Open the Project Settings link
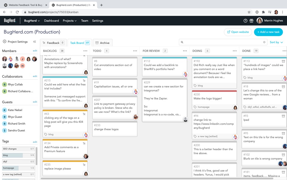 pyautogui.click(x=18, y=42)
